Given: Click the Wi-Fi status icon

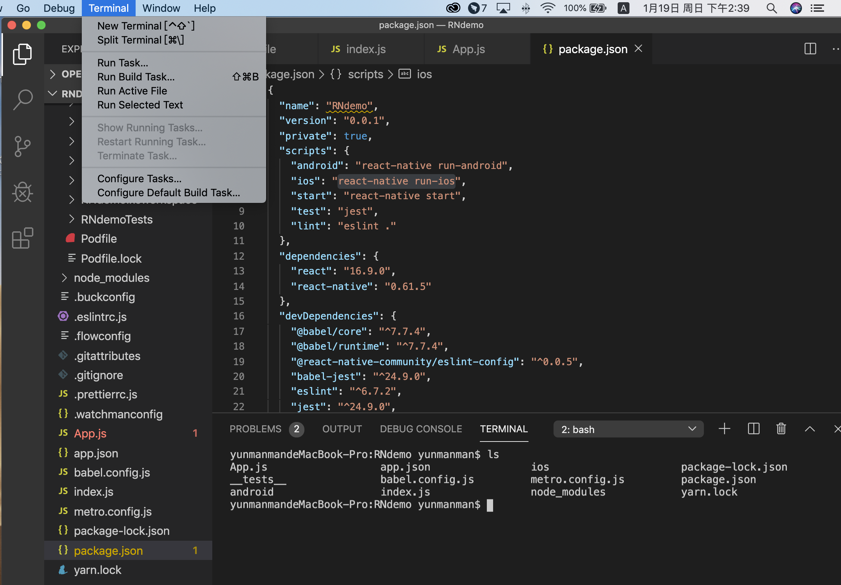Looking at the screenshot, I should click(548, 8).
